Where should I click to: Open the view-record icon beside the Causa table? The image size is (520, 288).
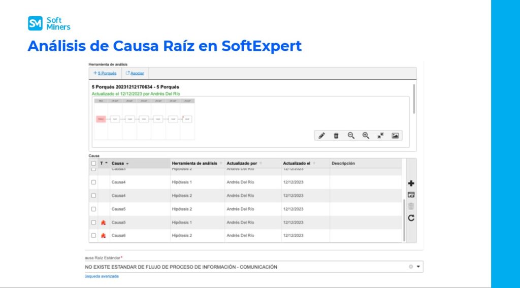coord(411,195)
